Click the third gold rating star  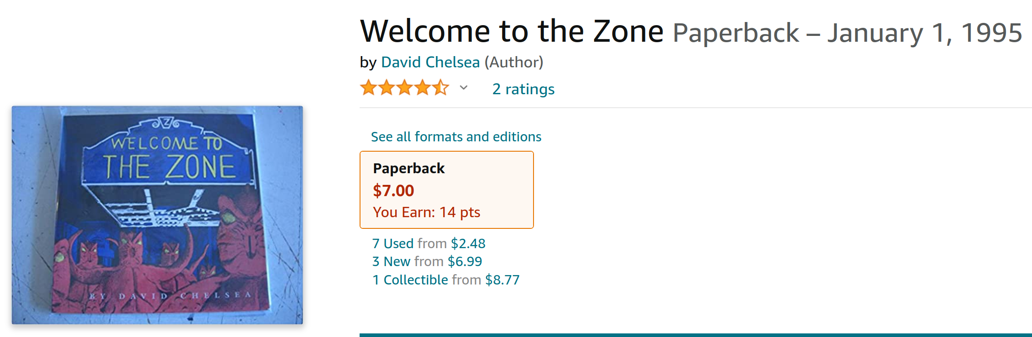click(405, 88)
